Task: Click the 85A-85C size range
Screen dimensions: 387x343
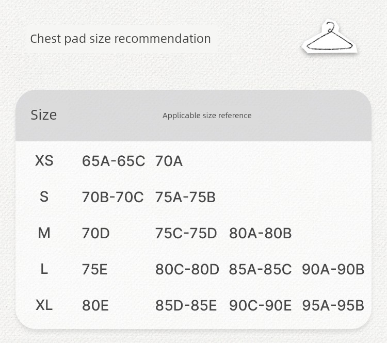Action: (260, 269)
